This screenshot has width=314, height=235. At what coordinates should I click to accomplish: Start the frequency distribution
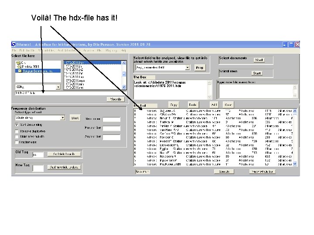(x=75, y=118)
